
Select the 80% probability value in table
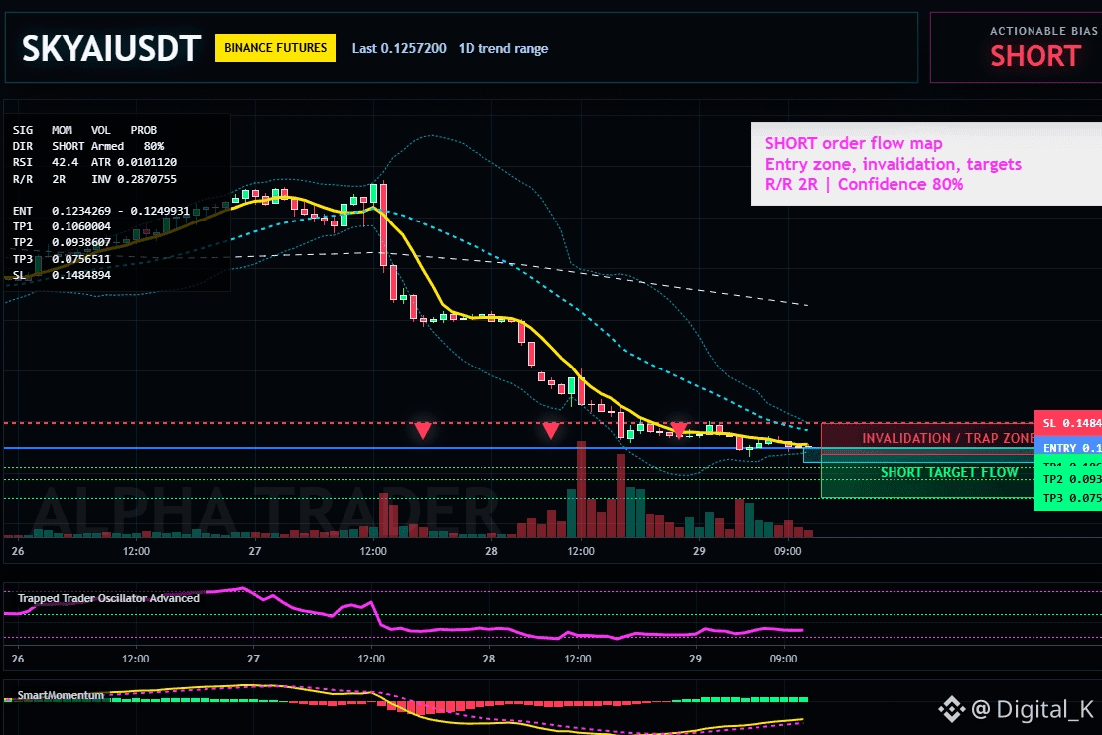(153, 146)
